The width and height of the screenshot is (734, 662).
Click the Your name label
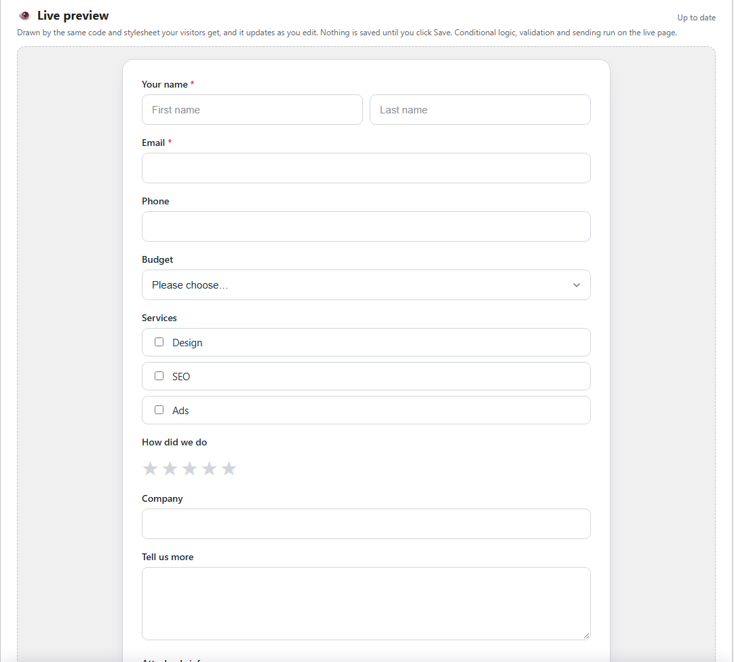[x=165, y=84]
